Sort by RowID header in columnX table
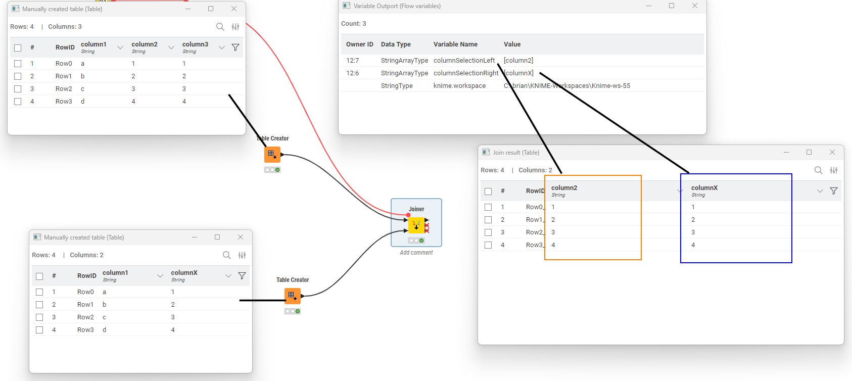This screenshot has height=381, width=852. [86, 276]
